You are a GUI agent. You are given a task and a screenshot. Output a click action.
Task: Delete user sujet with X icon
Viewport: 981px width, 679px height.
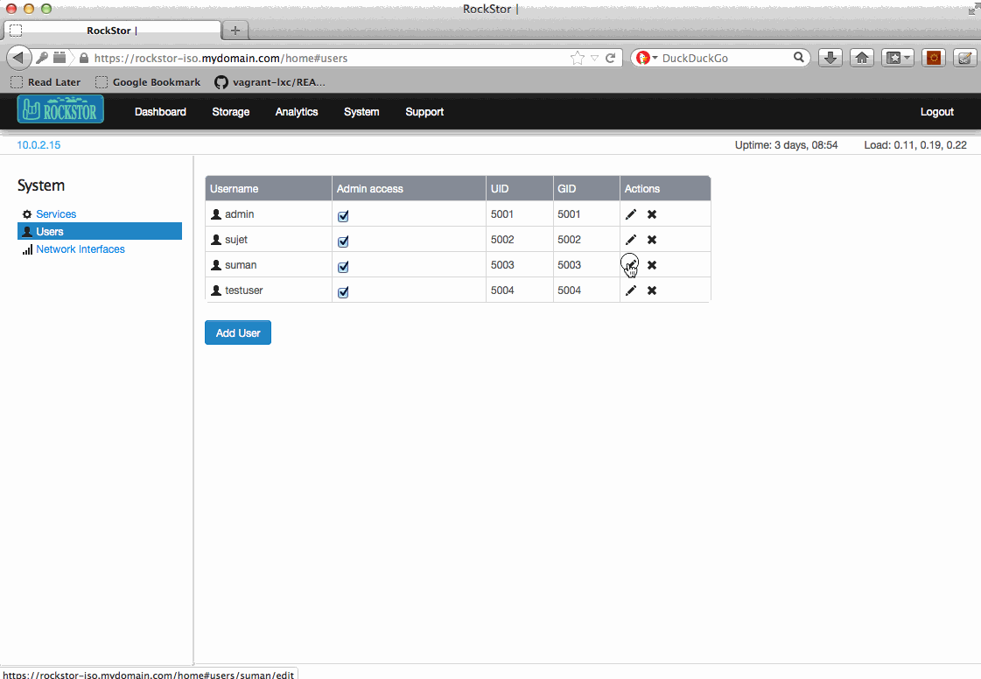[x=652, y=240]
